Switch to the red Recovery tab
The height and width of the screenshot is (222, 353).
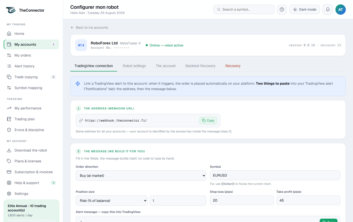pyautogui.click(x=233, y=66)
